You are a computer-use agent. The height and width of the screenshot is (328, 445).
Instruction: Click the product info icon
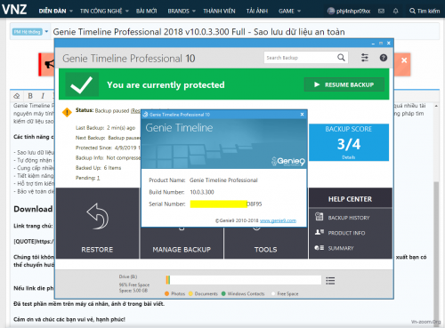pyautogui.click(x=320, y=232)
